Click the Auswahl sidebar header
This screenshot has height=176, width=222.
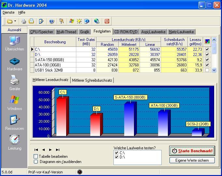[x=14, y=30]
